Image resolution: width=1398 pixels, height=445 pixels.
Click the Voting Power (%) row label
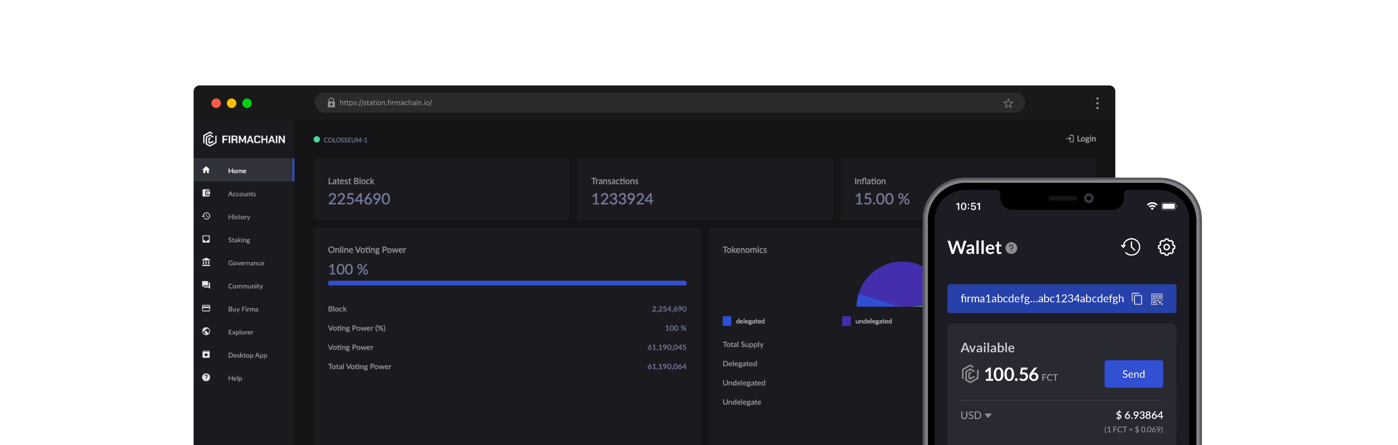[357, 328]
